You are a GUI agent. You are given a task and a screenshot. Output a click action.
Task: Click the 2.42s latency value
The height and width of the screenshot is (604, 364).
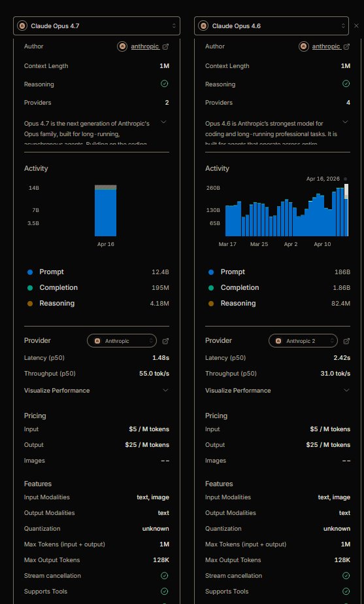342,358
